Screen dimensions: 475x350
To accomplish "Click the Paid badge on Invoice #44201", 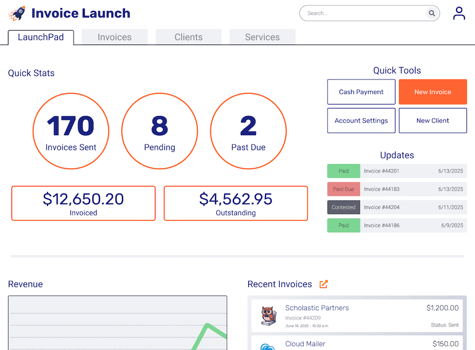I will click(x=343, y=171).
